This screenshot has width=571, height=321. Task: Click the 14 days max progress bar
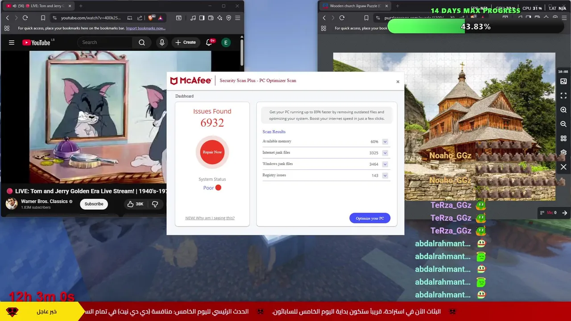(x=476, y=27)
